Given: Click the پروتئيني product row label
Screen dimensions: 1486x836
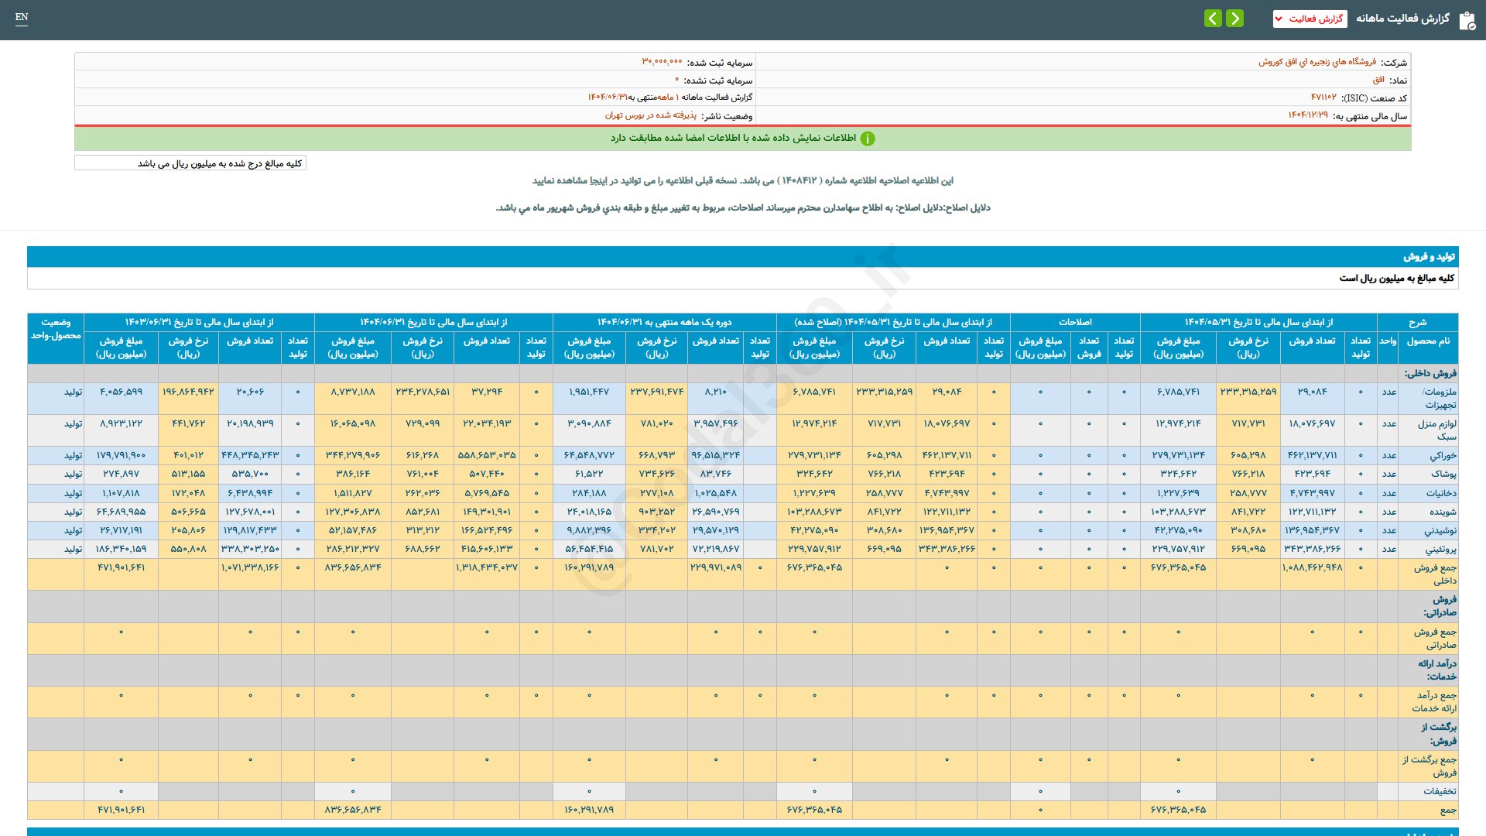Looking at the screenshot, I should point(1440,549).
